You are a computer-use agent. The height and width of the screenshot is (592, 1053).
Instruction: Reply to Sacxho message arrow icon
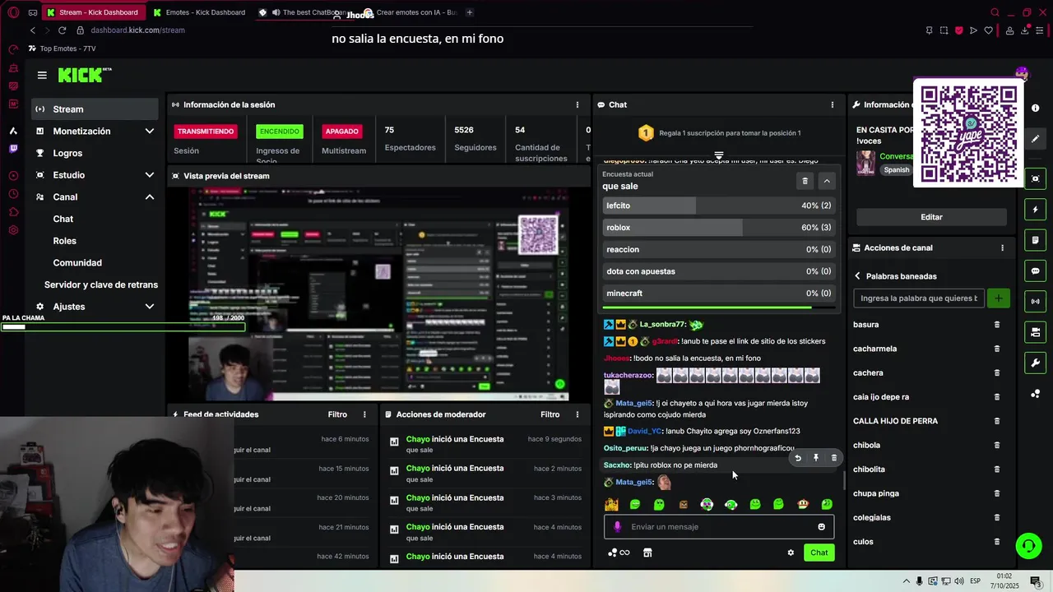pos(797,458)
